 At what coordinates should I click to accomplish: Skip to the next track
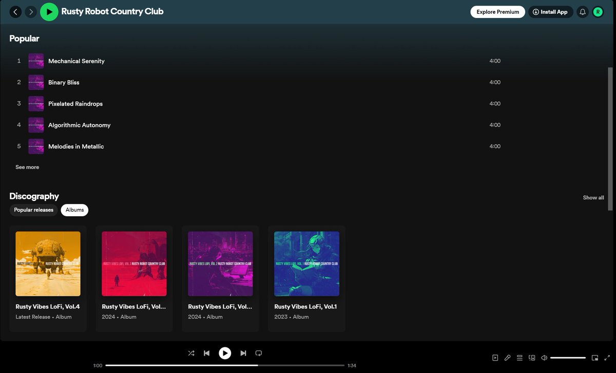(243, 353)
